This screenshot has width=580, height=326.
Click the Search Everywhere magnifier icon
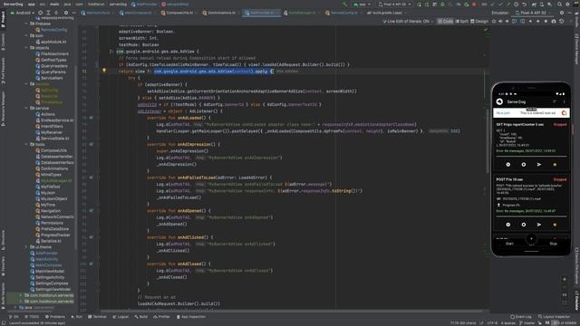pyautogui.click(x=559, y=5)
